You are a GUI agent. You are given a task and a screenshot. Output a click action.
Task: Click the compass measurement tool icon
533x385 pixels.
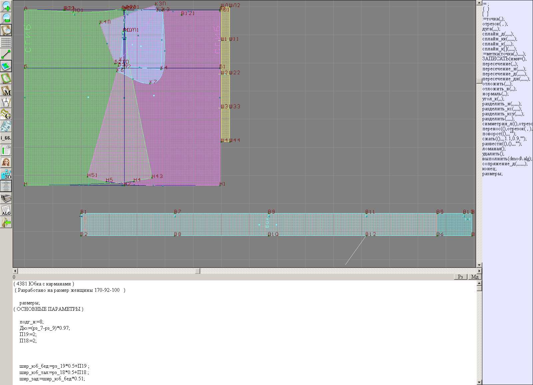point(6,102)
